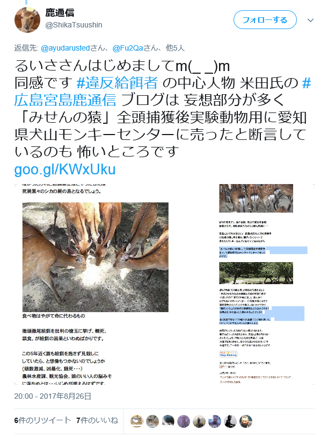
Task: Open the #違反給餌者 hashtag
Action: [x=118, y=83]
